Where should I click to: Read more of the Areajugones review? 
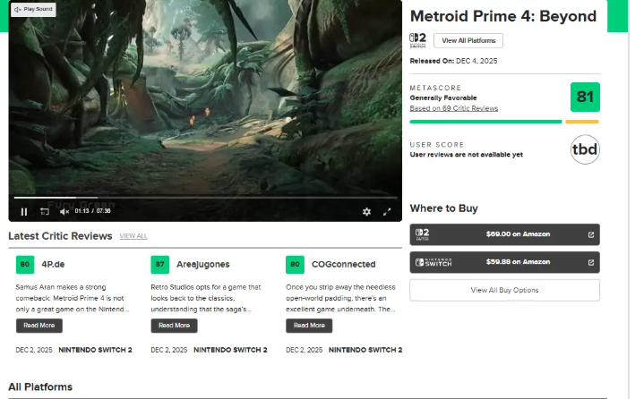(x=174, y=326)
